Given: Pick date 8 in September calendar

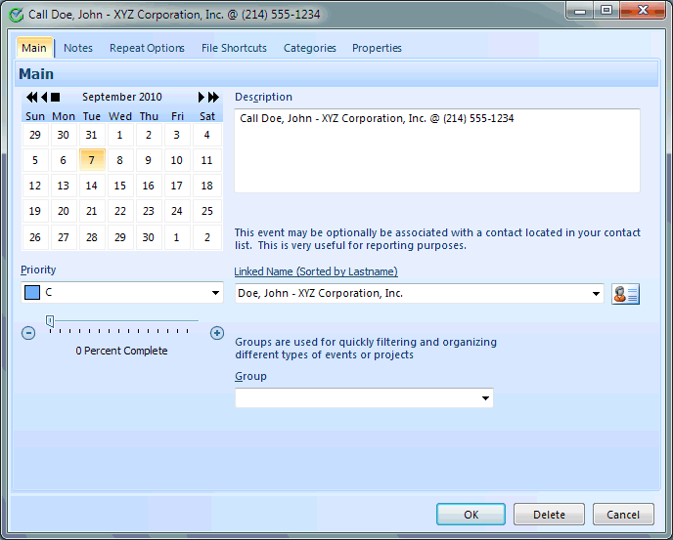Looking at the screenshot, I should click(x=120, y=160).
